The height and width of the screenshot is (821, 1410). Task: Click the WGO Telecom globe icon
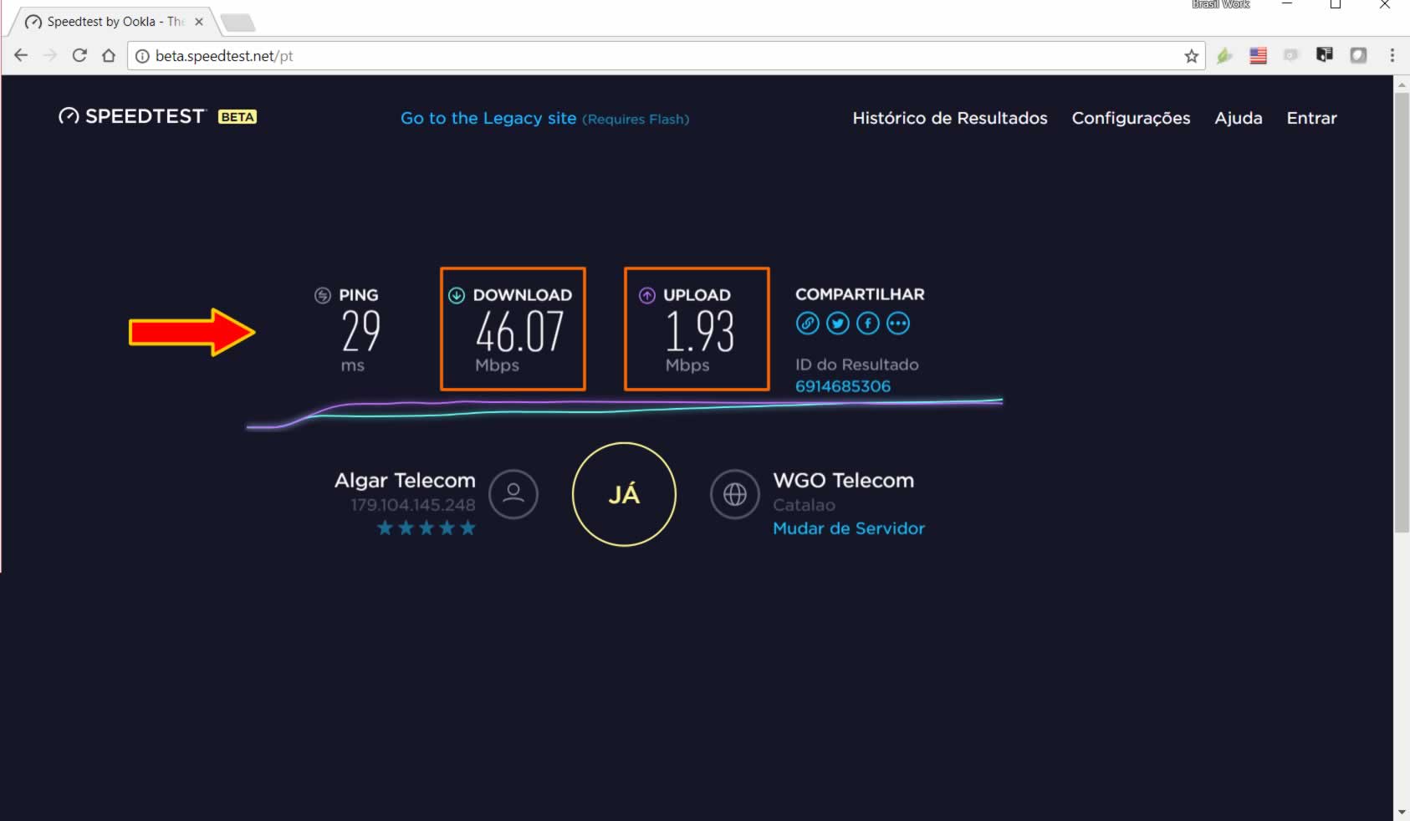click(734, 494)
